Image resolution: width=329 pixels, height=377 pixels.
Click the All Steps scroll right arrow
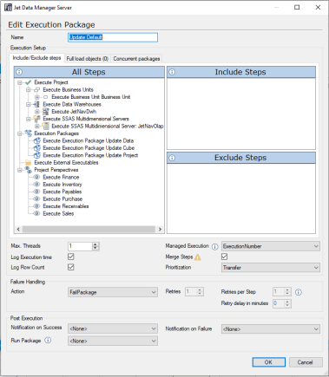tap(160, 229)
